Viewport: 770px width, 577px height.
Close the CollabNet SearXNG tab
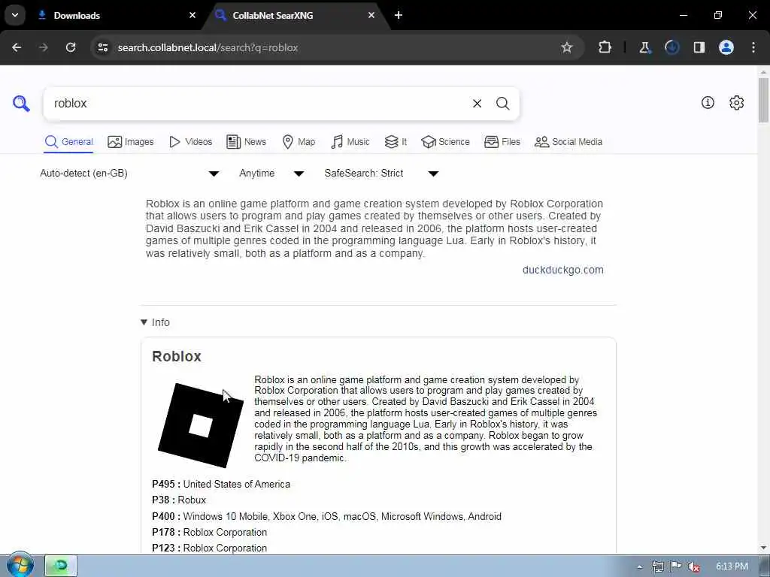pos(371,15)
